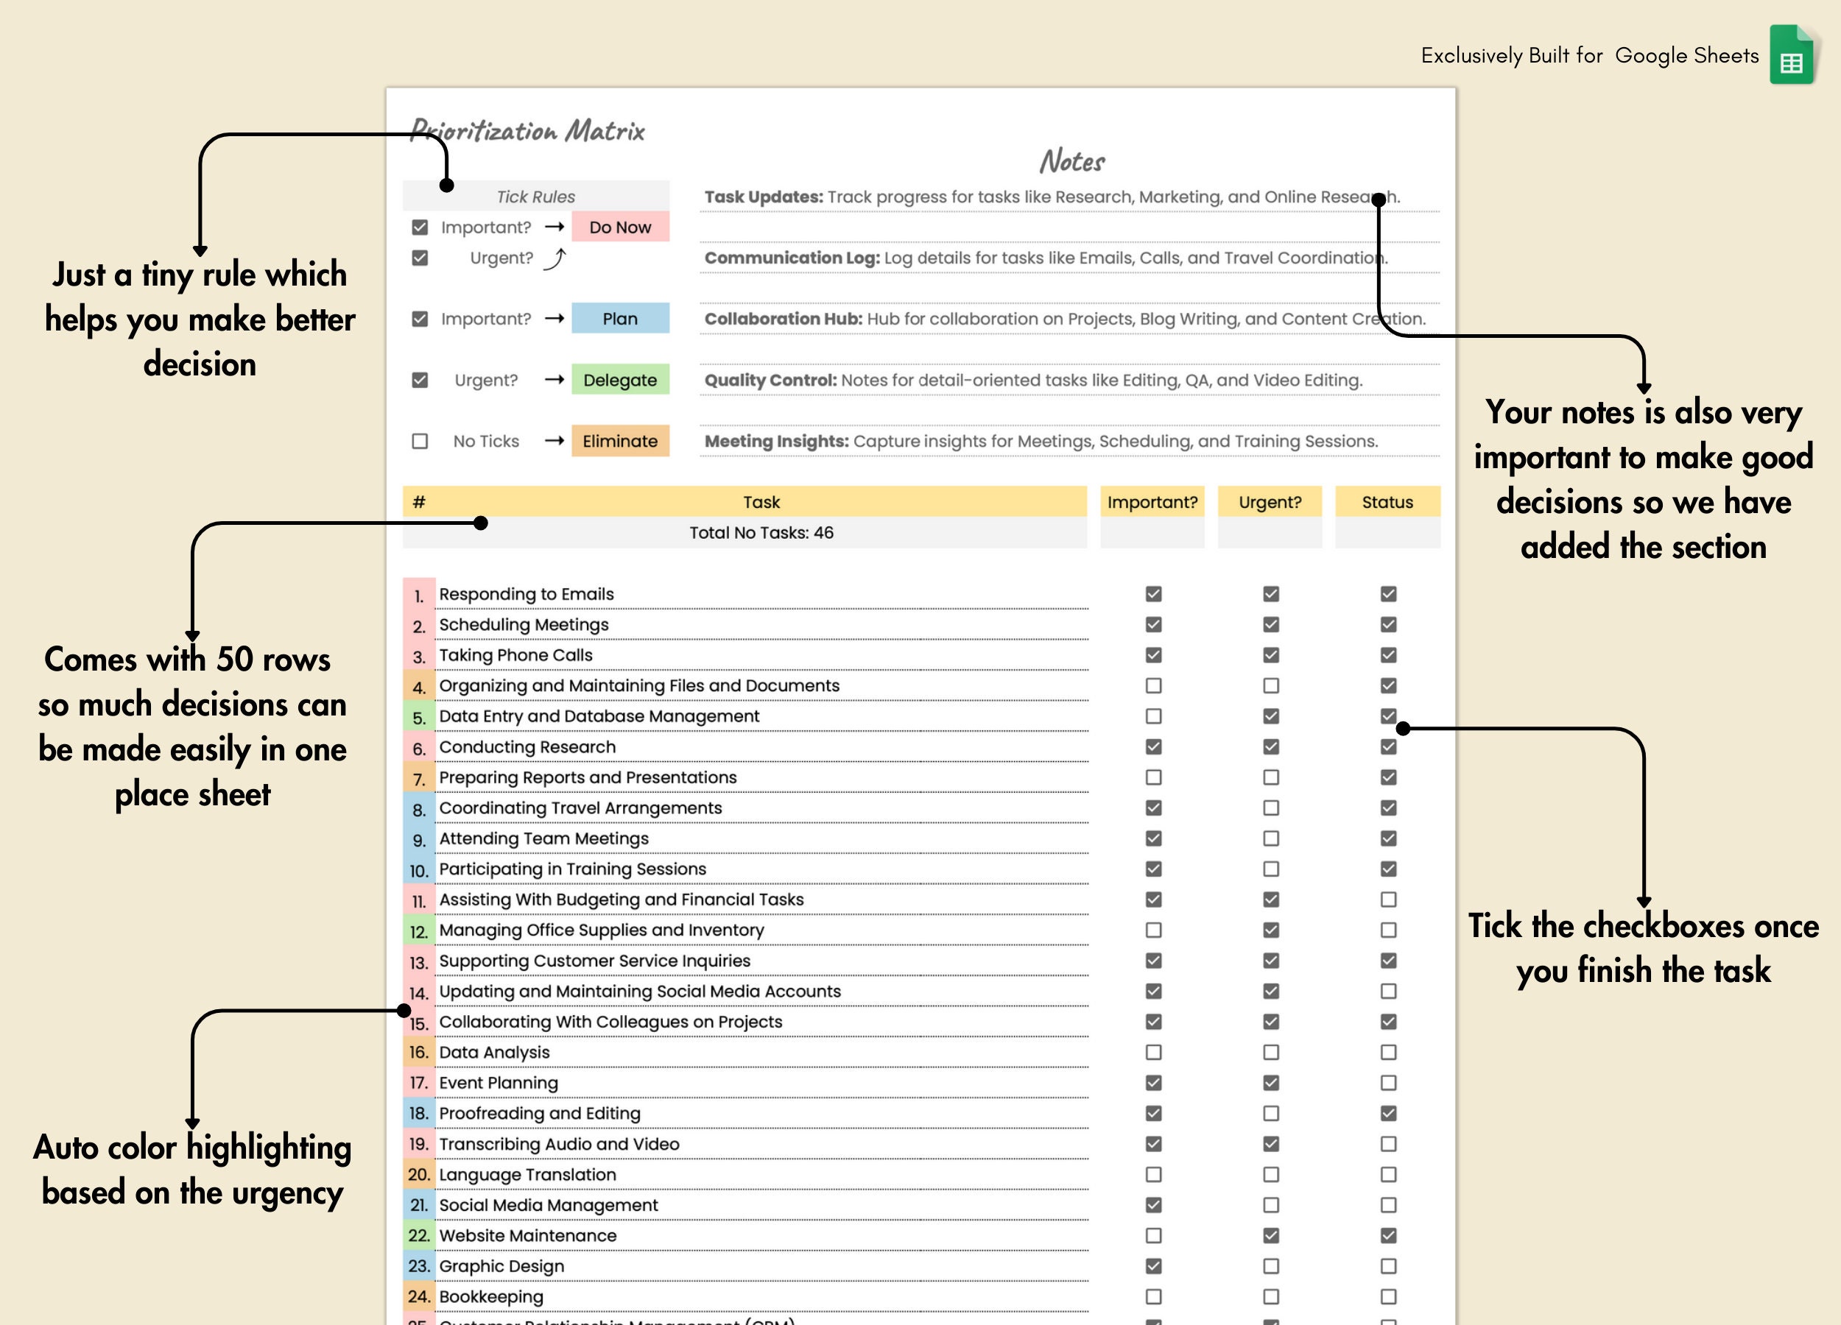The width and height of the screenshot is (1841, 1325).
Task: Uncheck Status for Taking Phone Calls
Action: click(x=1389, y=655)
